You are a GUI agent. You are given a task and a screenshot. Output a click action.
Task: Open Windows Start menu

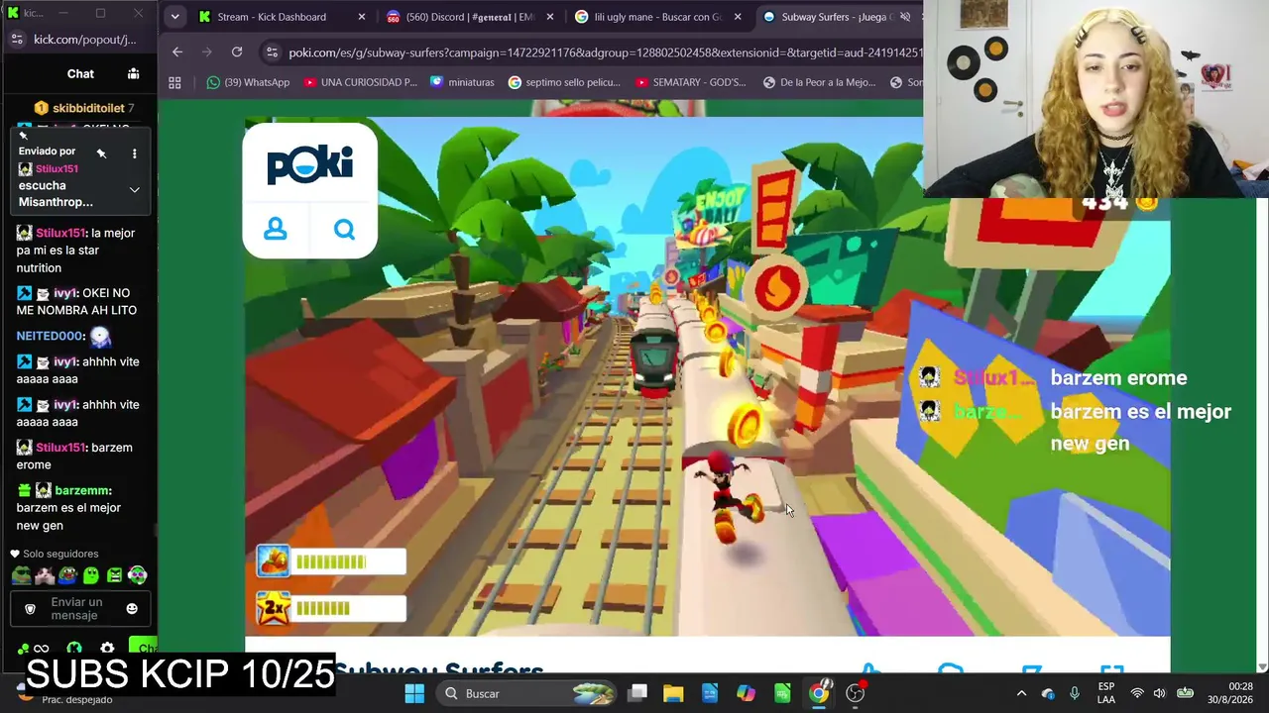click(x=414, y=693)
